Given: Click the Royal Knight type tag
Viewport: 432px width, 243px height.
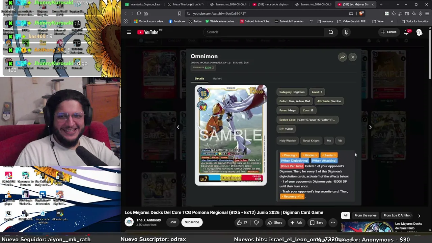Looking at the screenshot, I should [311, 141].
